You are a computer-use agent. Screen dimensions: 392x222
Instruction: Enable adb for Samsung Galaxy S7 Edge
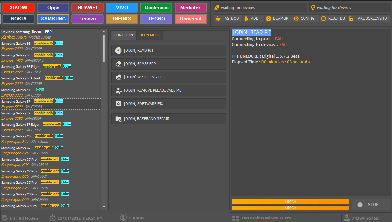coord(52,124)
